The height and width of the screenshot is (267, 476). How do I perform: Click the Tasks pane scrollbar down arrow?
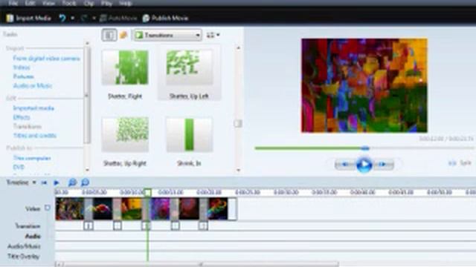click(x=87, y=170)
